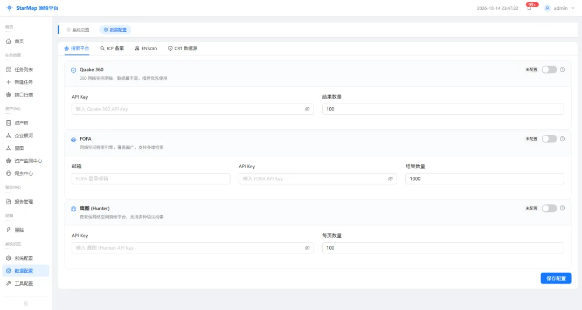The width and height of the screenshot is (582, 310).
Task: Show Hunter API Key via eye icon
Action: coord(307,247)
